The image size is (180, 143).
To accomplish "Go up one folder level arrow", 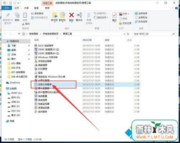I will click(x=19, y=34).
